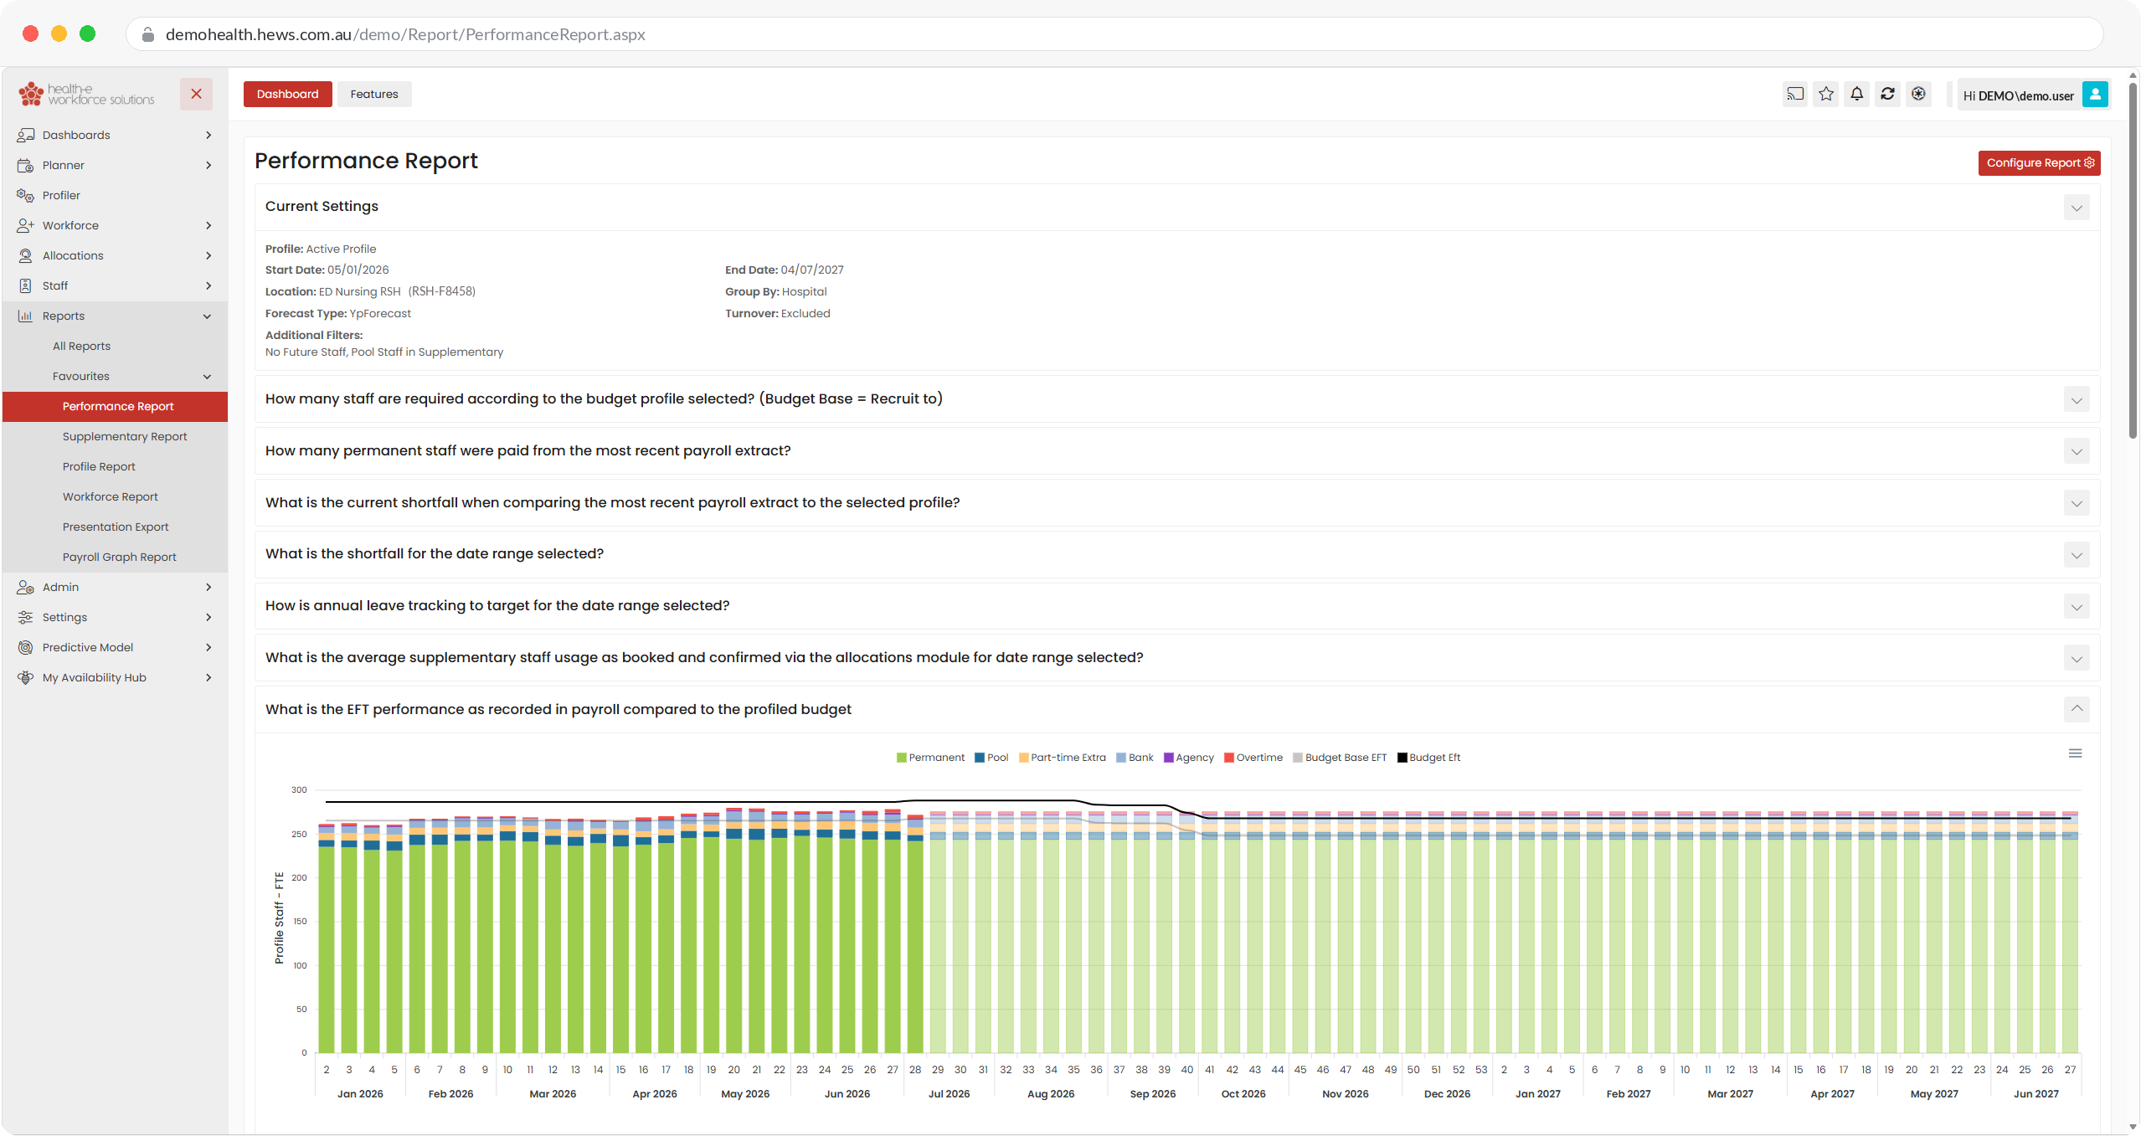Image resolution: width=2141 pixels, height=1136 pixels.
Task: Expand annual leave tracking section
Action: click(2077, 607)
